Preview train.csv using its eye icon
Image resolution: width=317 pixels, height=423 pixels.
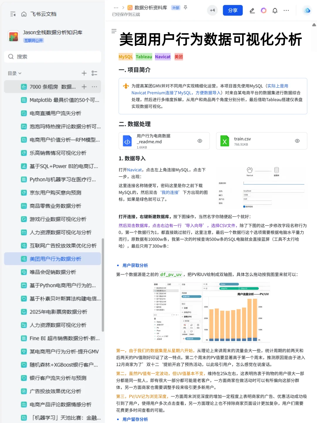pos(297,141)
